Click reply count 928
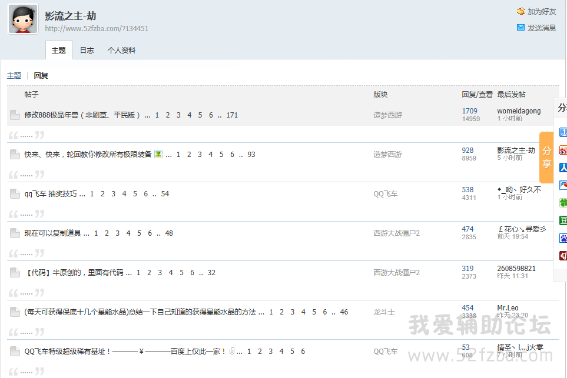 point(467,150)
